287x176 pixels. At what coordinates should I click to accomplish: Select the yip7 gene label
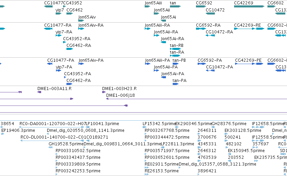pyautogui.click(x=60, y=10)
